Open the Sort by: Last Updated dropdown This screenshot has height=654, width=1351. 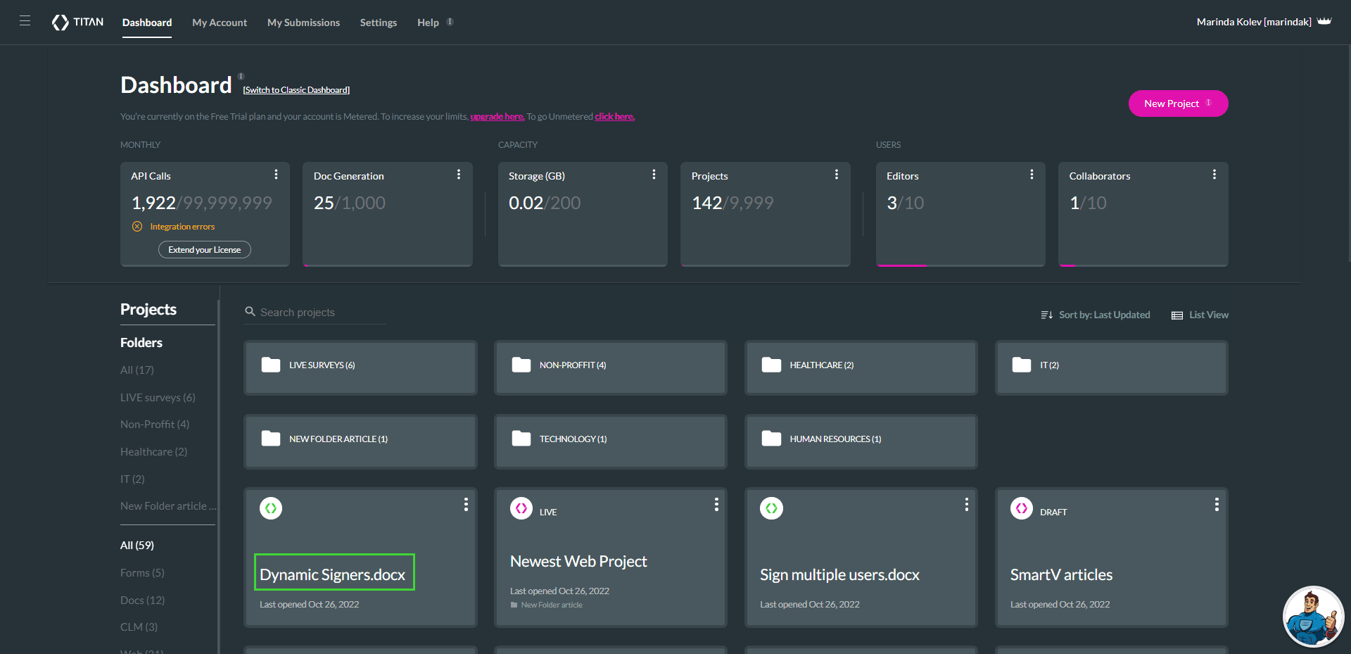[x=1105, y=315]
